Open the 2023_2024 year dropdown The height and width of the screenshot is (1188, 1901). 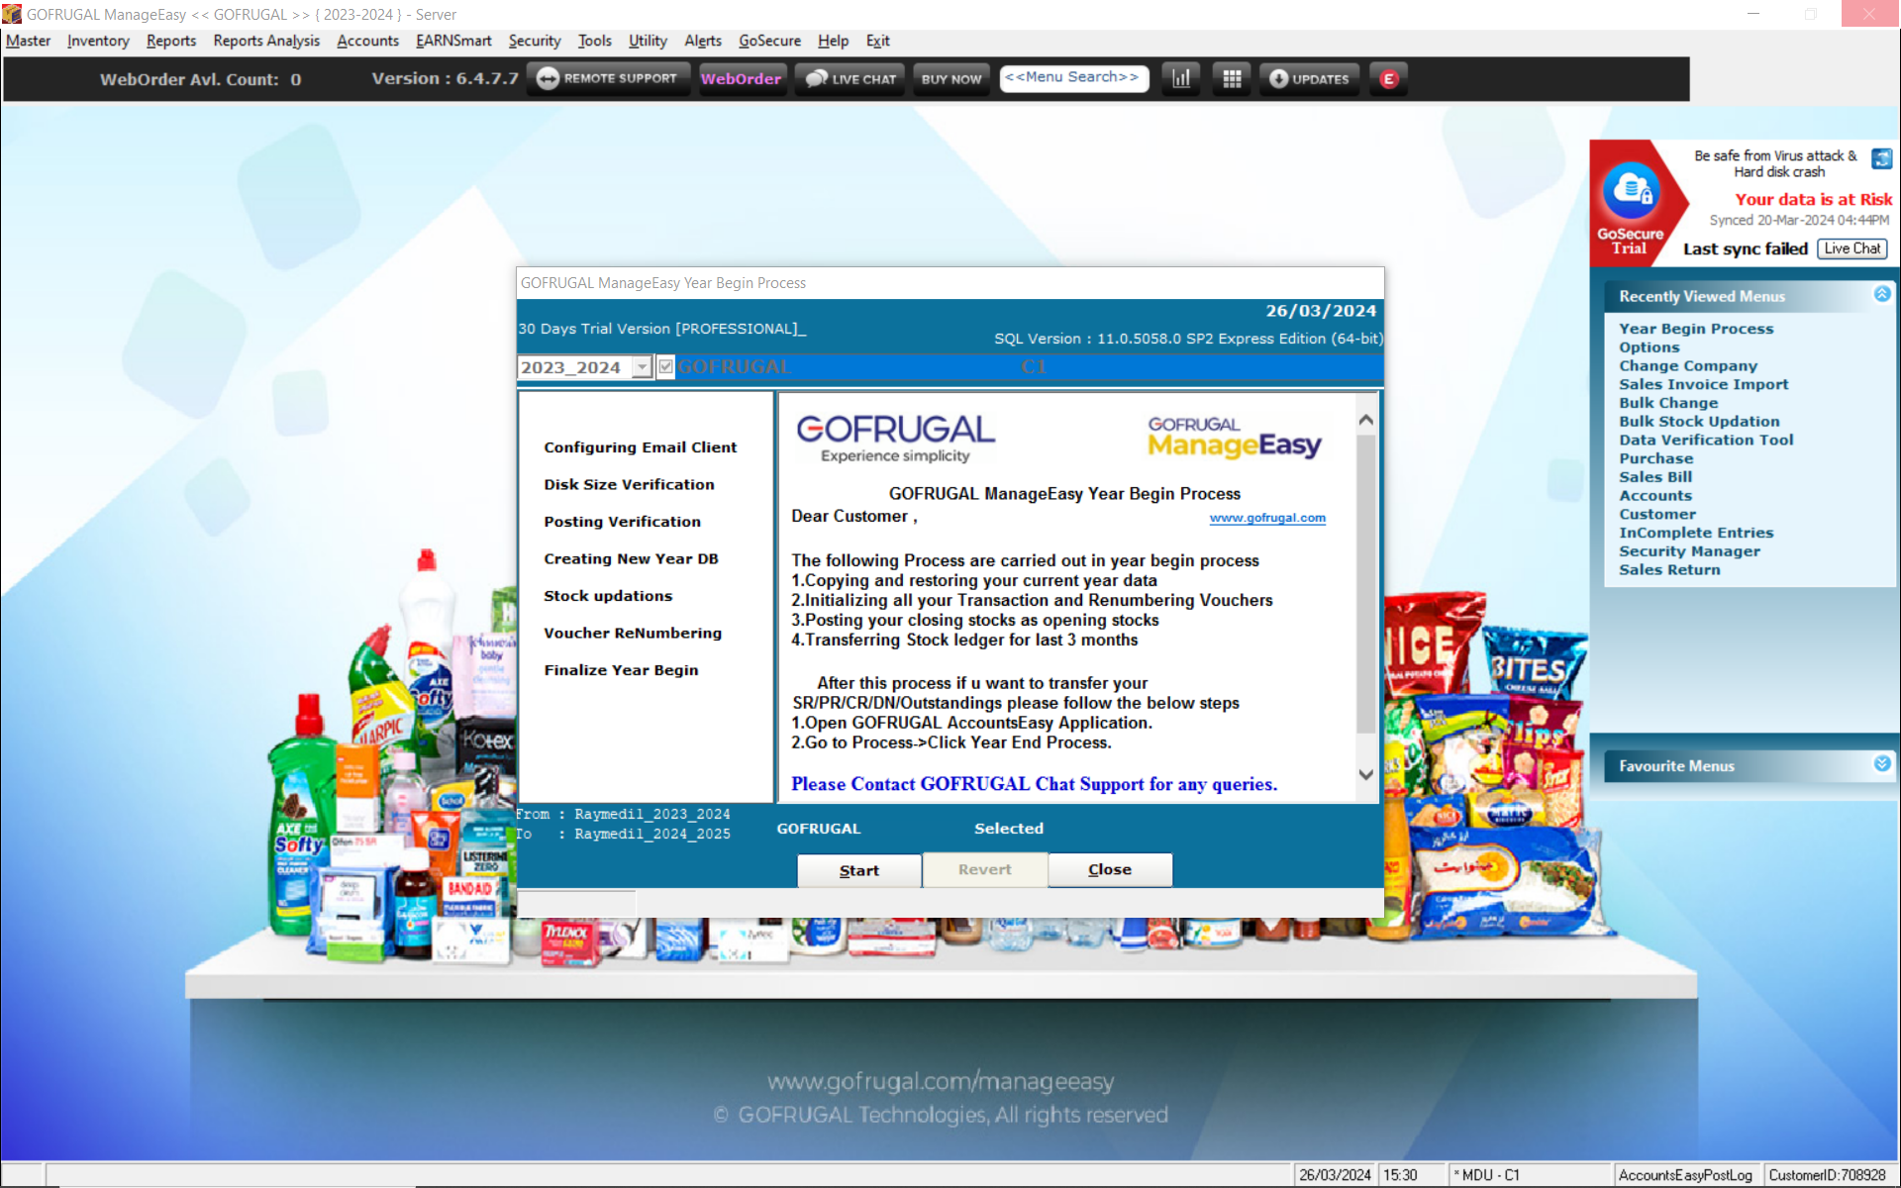pos(642,367)
